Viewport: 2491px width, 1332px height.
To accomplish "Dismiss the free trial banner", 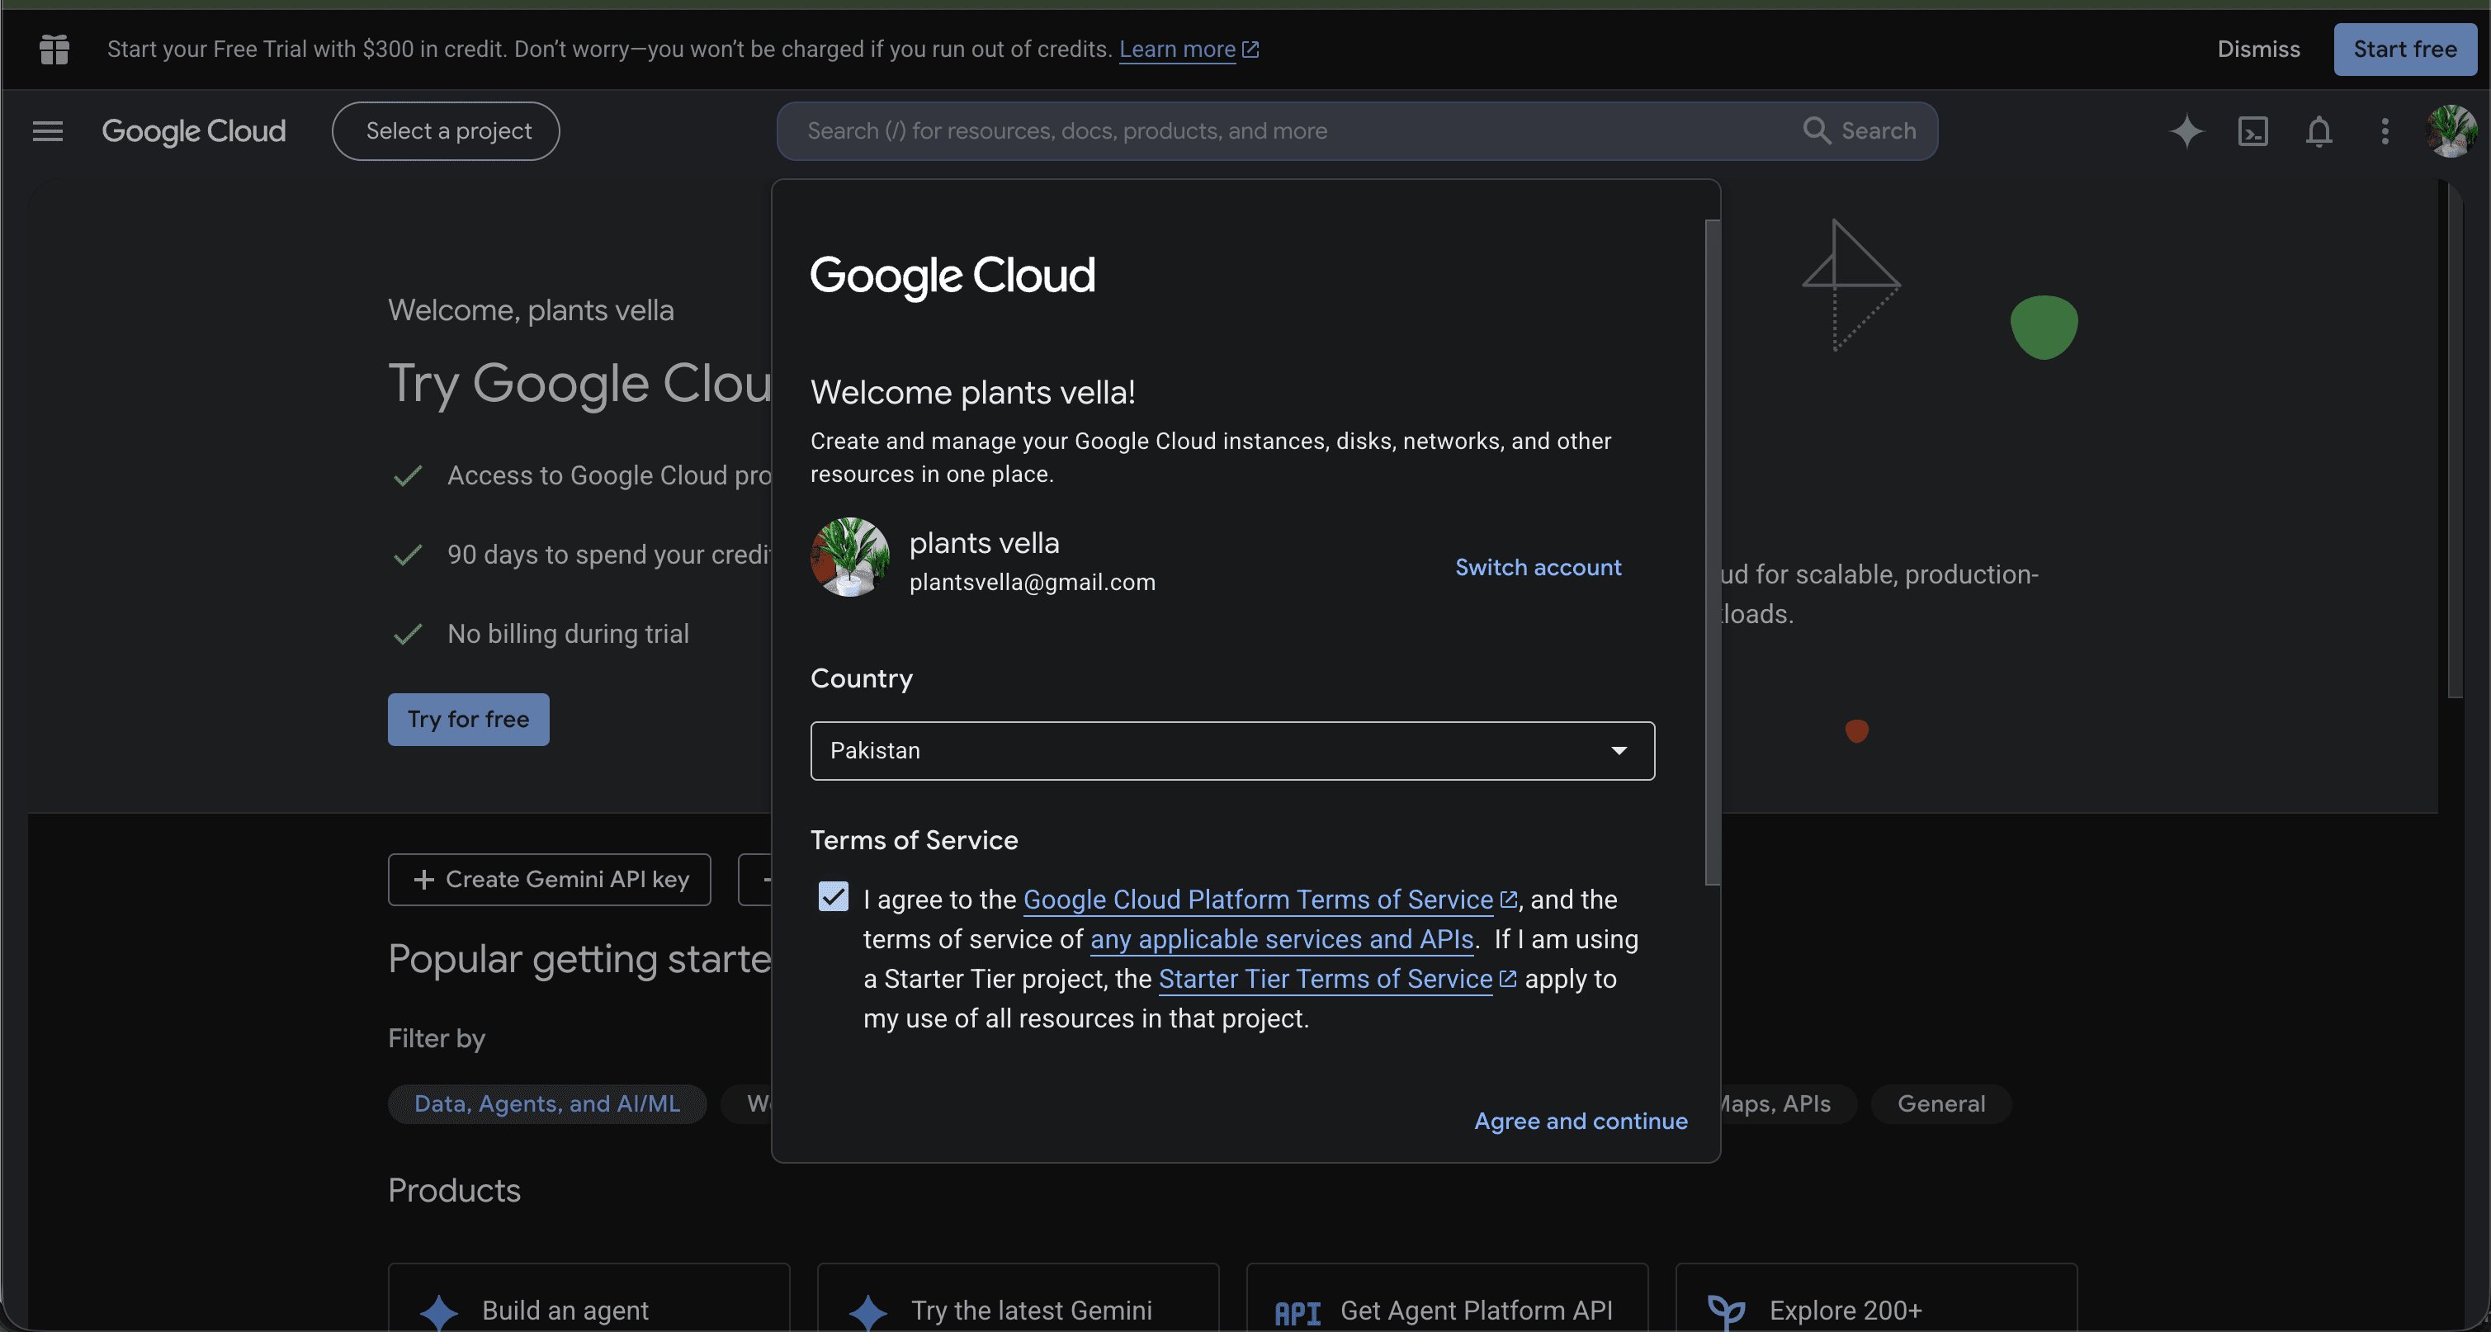I will [x=2258, y=50].
